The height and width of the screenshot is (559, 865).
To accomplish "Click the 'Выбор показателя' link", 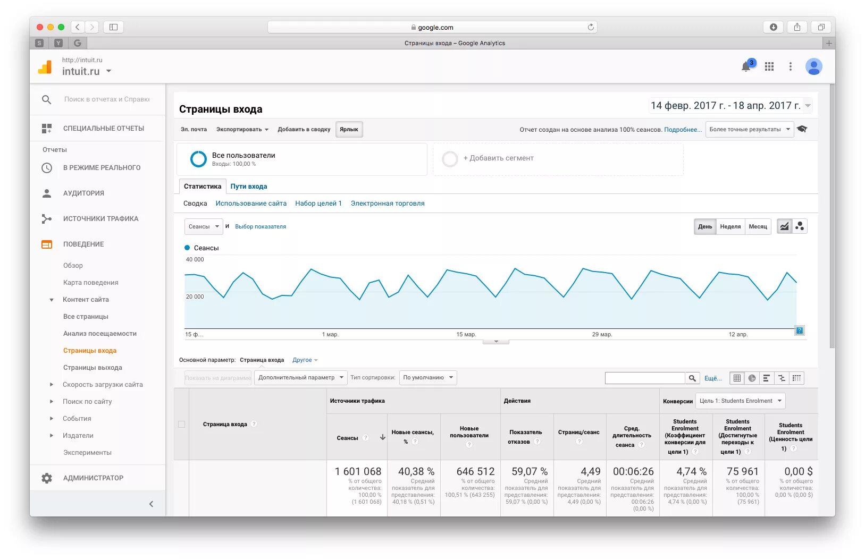I will point(261,226).
